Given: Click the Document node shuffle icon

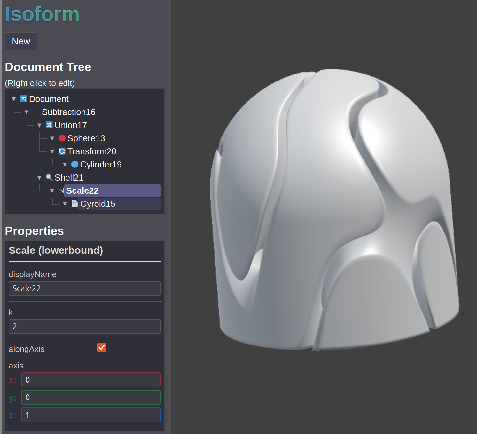Looking at the screenshot, I should 23,99.
